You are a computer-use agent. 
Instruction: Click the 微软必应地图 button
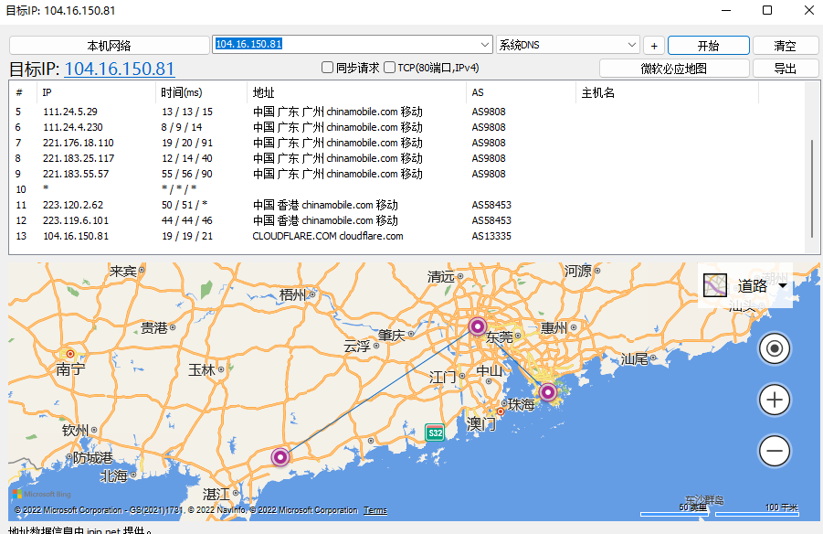click(x=674, y=69)
